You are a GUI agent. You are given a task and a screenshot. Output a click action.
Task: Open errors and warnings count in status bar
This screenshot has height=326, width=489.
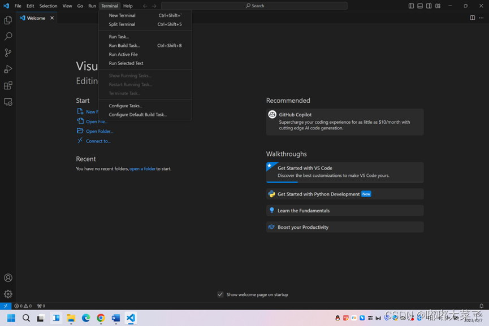click(x=23, y=306)
